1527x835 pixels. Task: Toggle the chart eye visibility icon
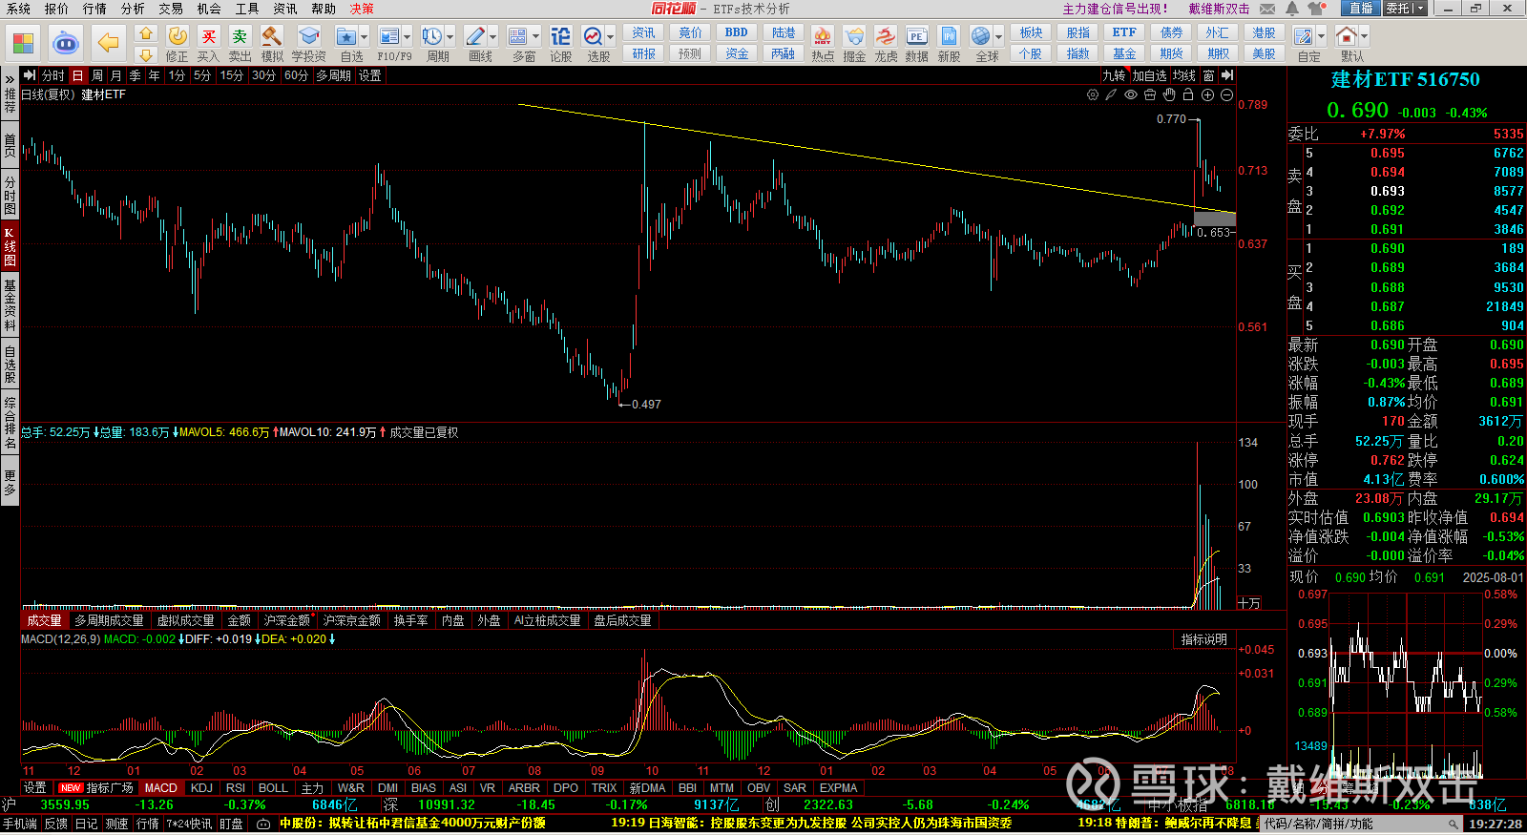click(x=1131, y=94)
